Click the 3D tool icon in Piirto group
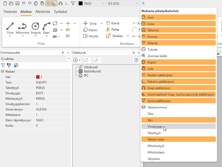Image resolution: width=222 pixels, height=167 pixels. (68, 36)
